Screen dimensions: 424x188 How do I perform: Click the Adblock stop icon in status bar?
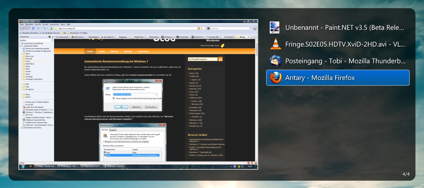(x=249, y=163)
